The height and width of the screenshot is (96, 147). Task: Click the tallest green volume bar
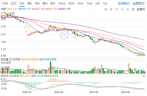(51, 68)
